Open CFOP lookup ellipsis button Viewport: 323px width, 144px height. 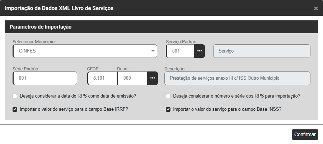(153, 78)
